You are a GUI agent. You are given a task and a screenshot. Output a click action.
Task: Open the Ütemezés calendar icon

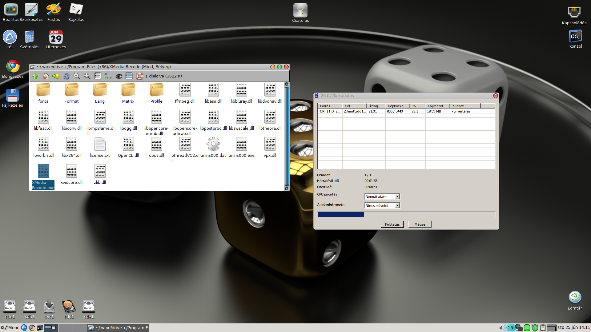(56, 40)
